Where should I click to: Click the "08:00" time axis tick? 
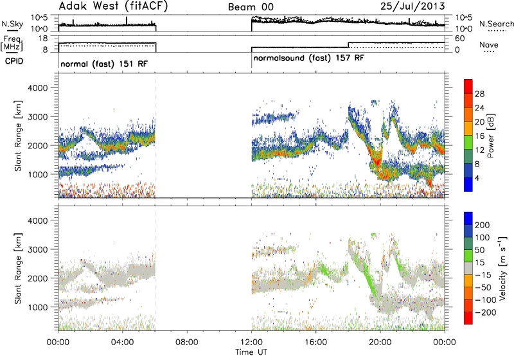point(187,343)
